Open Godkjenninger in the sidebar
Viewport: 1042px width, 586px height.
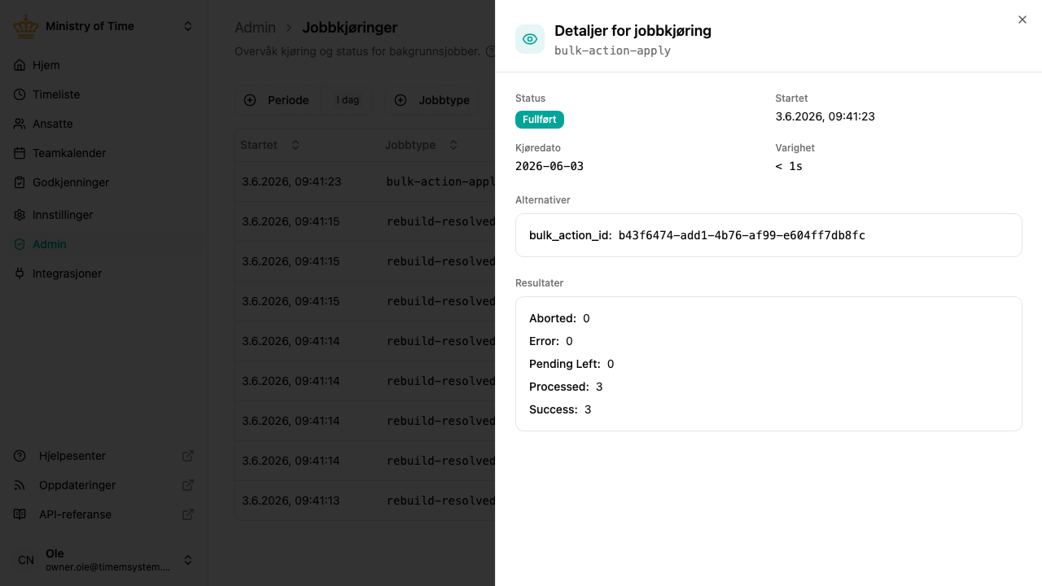tap(104, 182)
